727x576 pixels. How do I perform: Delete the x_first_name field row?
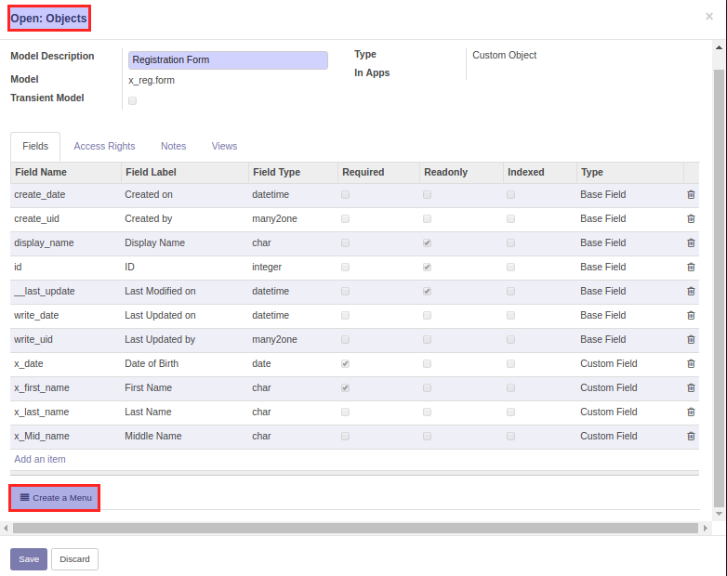pos(691,387)
